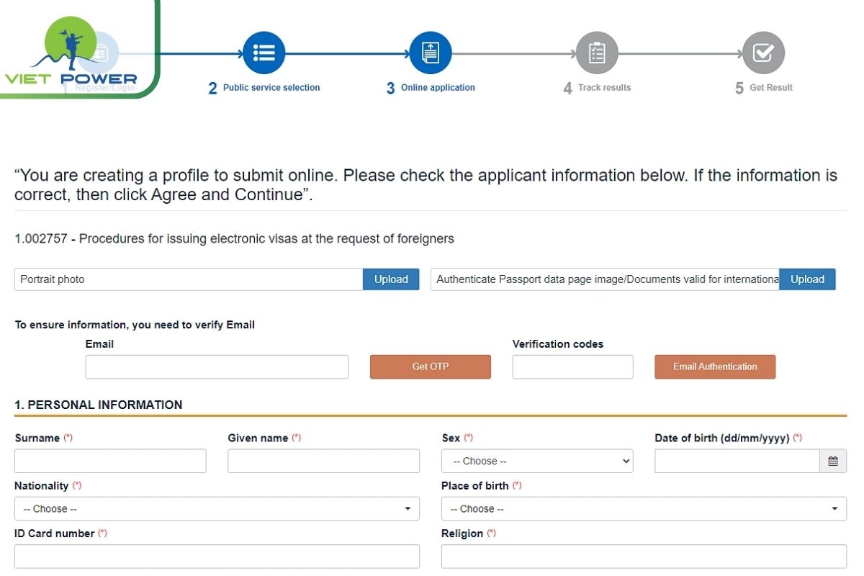Click the Email Authentication button
Image resolution: width=864 pixels, height=576 pixels.
(714, 366)
